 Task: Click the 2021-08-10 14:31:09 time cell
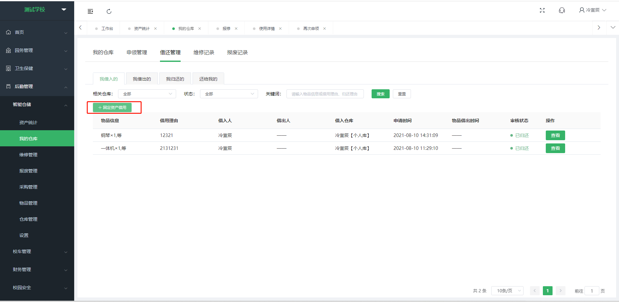coord(416,135)
